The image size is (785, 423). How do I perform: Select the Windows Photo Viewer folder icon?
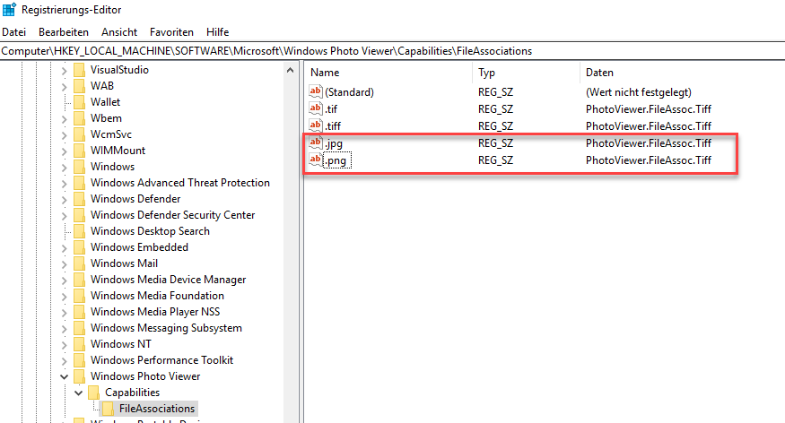coord(79,376)
